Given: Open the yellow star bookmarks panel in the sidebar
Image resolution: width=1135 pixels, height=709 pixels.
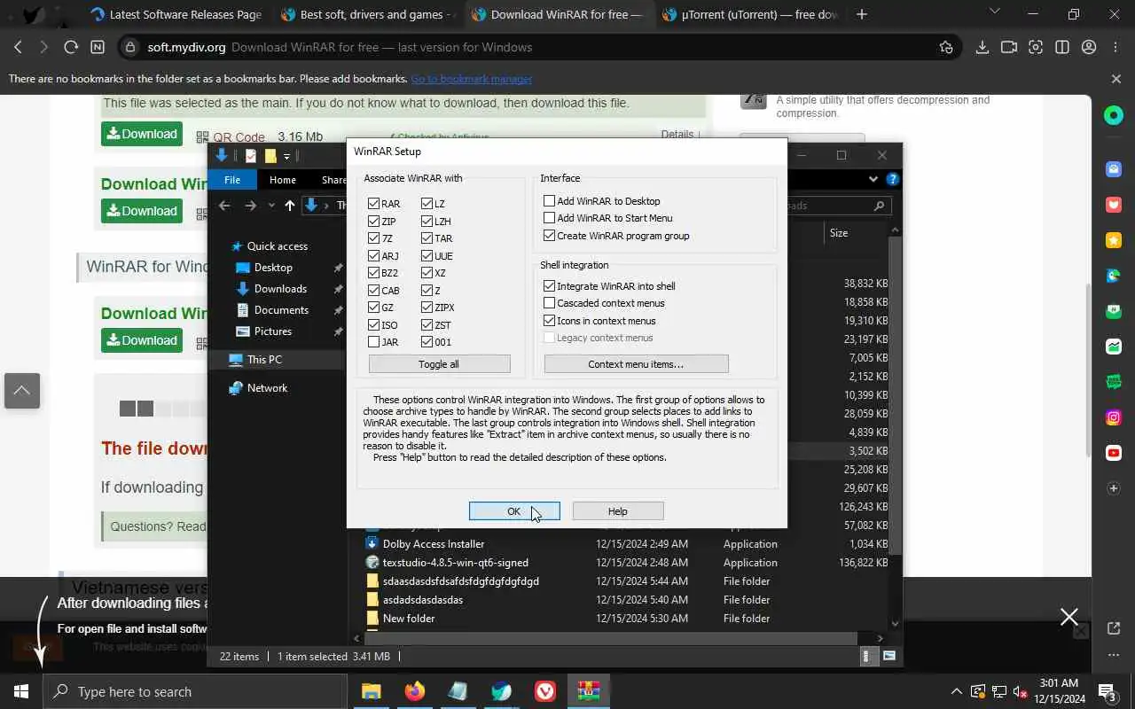Looking at the screenshot, I should coord(1114,240).
